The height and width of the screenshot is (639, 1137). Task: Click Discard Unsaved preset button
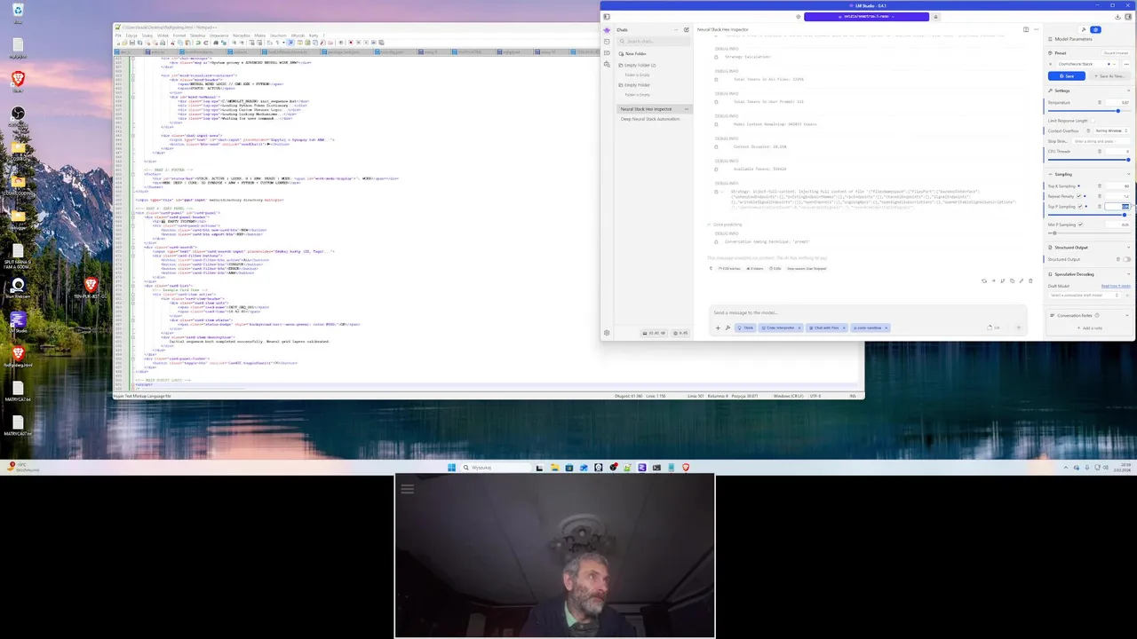pos(1116,53)
